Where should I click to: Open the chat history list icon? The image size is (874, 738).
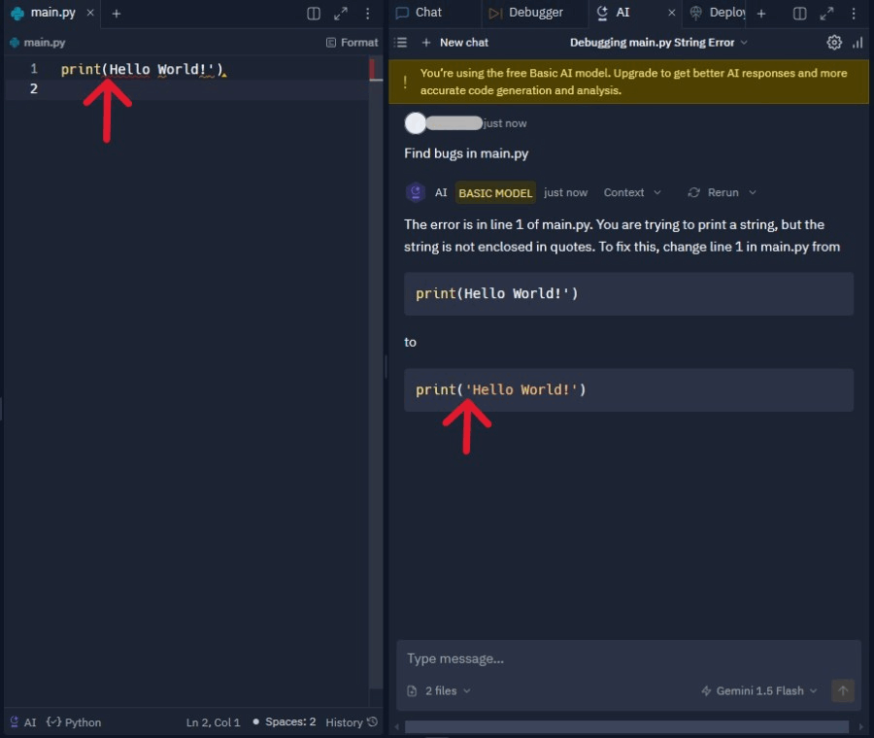coord(400,43)
